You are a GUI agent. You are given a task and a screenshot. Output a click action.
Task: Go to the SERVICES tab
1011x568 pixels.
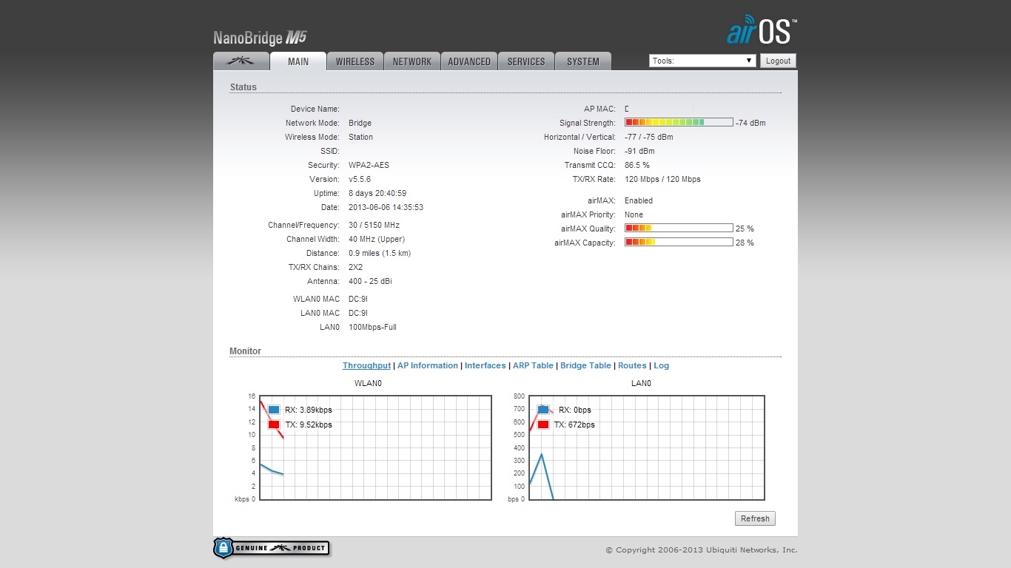click(x=526, y=61)
